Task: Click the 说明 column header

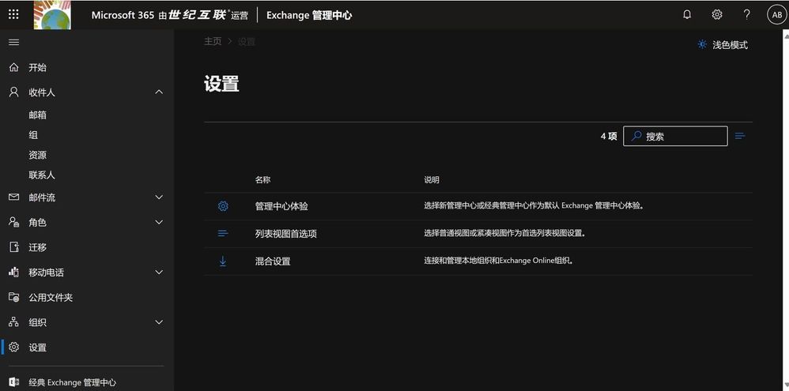Action: [x=432, y=180]
